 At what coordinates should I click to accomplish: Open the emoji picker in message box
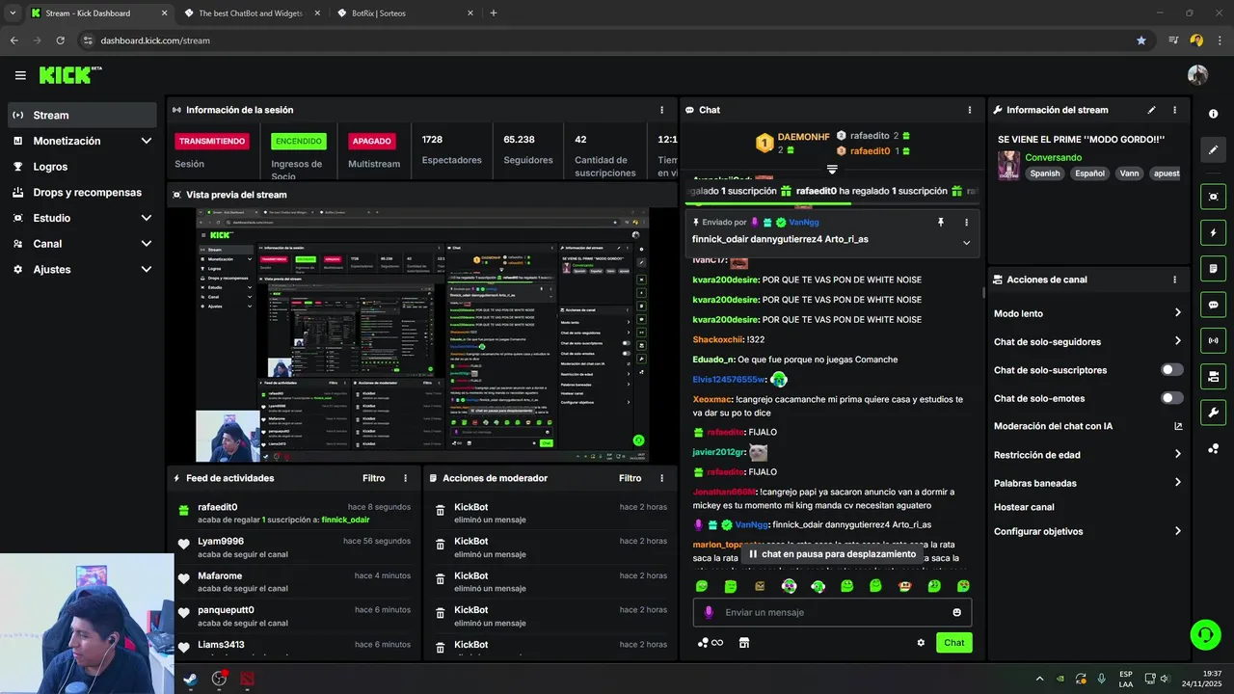[956, 612]
